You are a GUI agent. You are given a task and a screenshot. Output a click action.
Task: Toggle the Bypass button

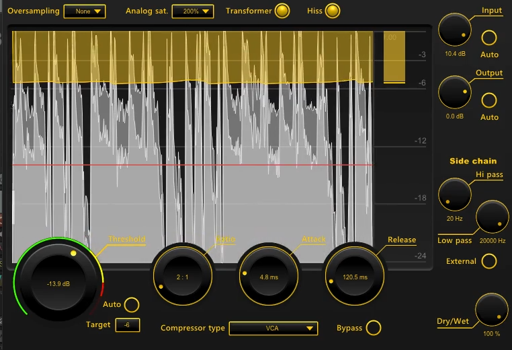(374, 328)
